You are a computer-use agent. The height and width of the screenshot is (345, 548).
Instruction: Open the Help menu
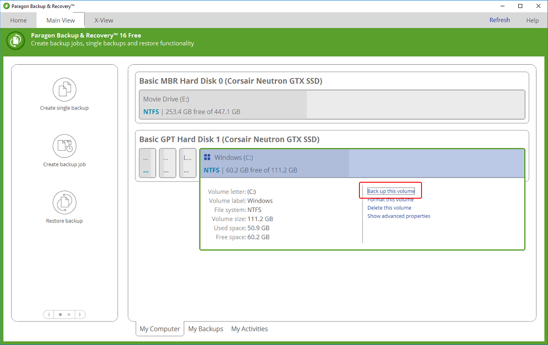532,20
